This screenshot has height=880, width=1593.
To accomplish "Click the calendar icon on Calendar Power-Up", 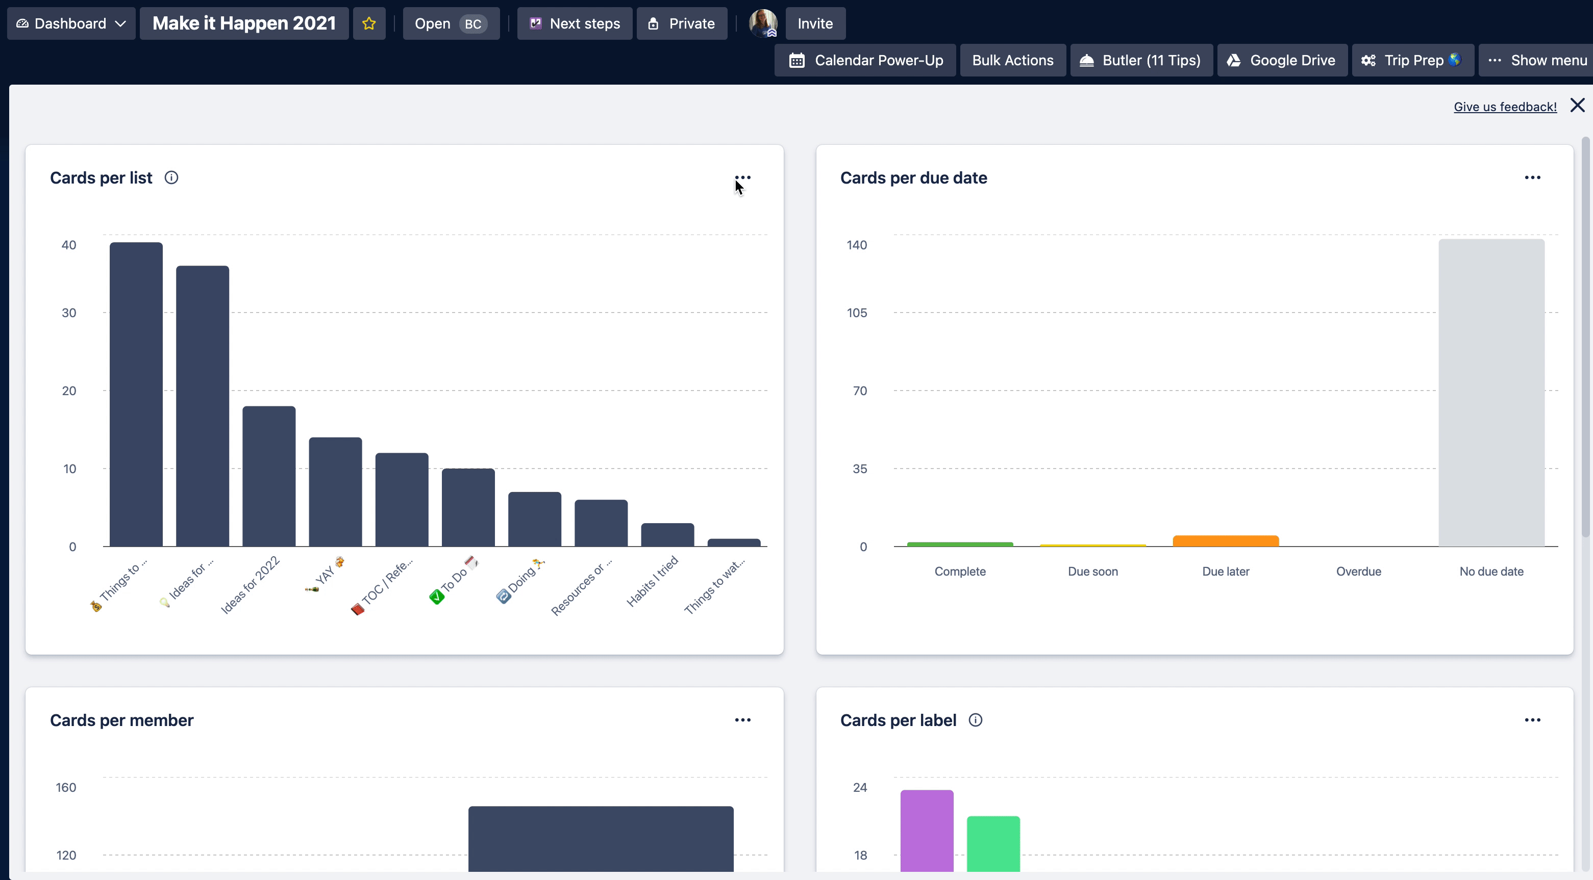I will coord(796,60).
